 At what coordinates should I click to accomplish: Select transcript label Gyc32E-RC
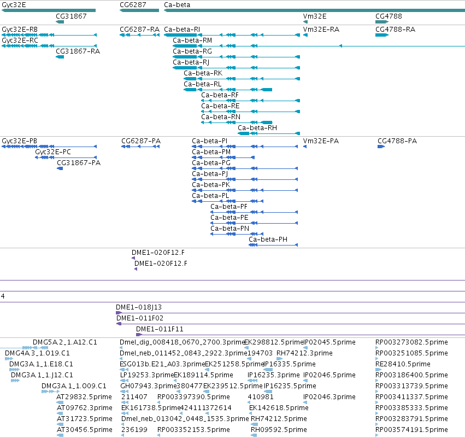point(20,40)
